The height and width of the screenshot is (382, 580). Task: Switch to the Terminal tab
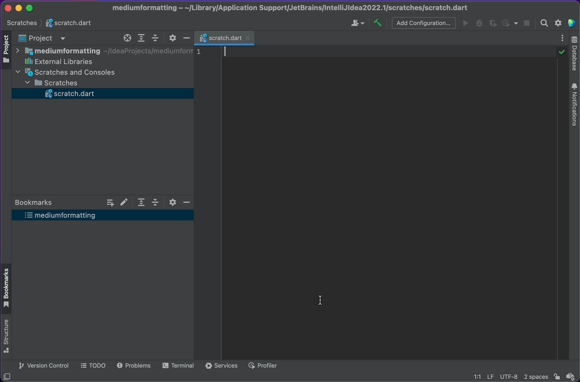click(x=178, y=365)
